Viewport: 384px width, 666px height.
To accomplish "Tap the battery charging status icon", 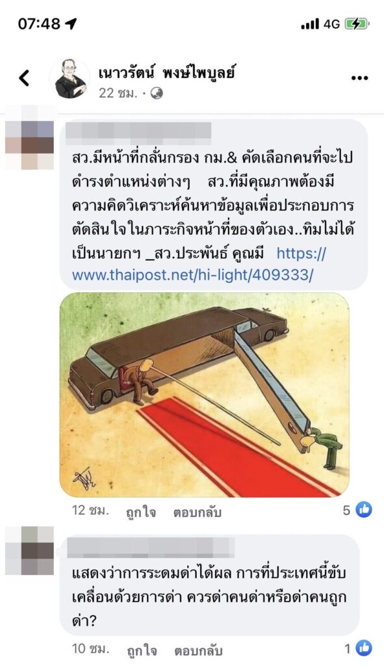I will 357,24.
